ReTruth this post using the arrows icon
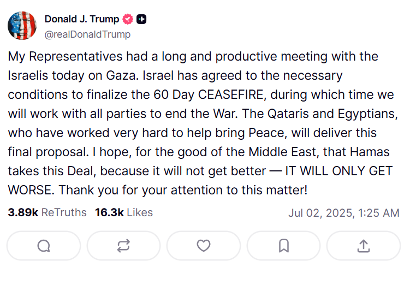Image resolution: width=410 pixels, height=285 pixels. coord(123,246)
